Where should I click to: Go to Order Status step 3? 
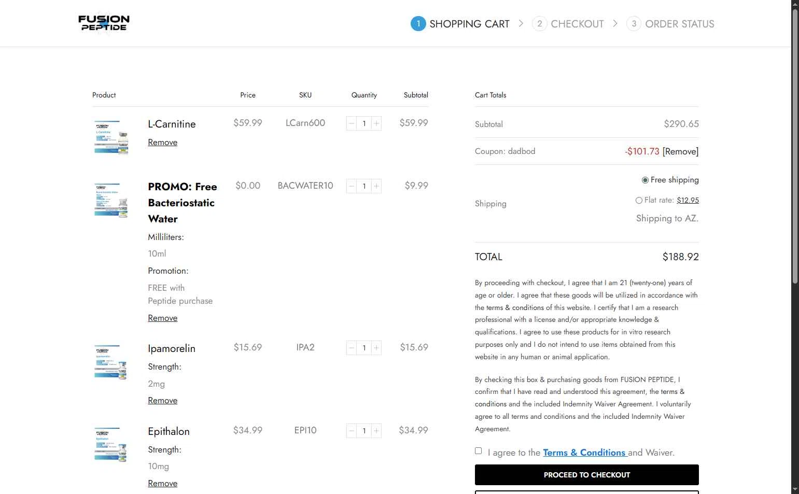pos(670,24)
